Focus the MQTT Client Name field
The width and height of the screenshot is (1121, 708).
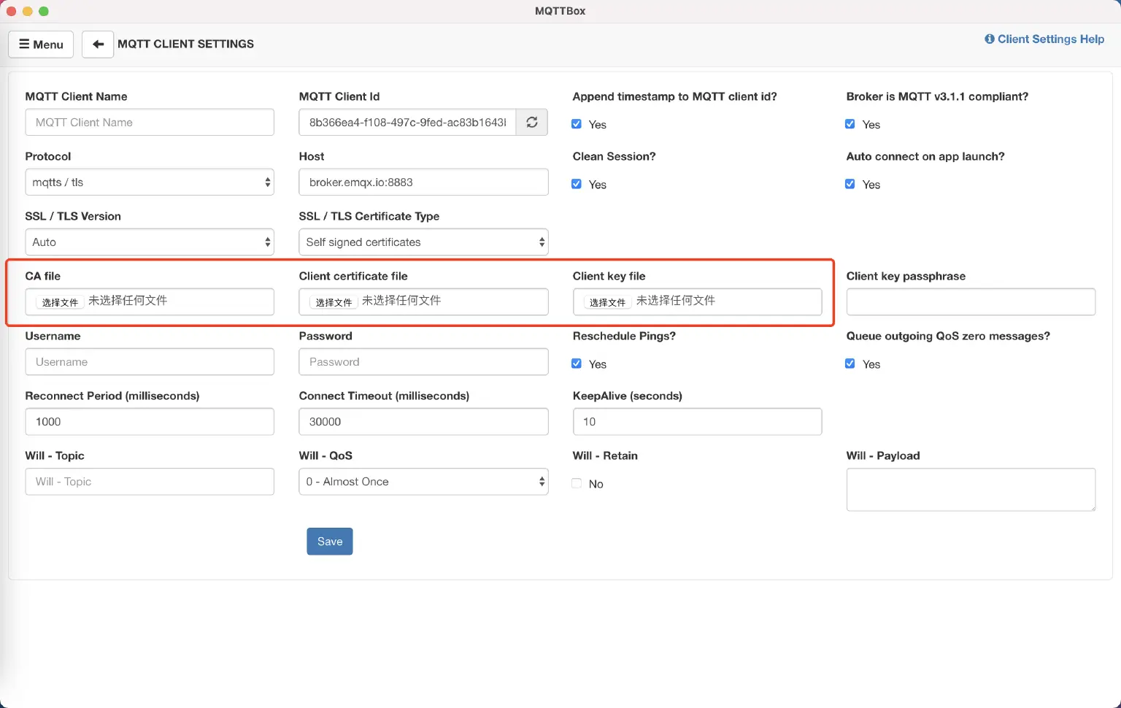150,123
